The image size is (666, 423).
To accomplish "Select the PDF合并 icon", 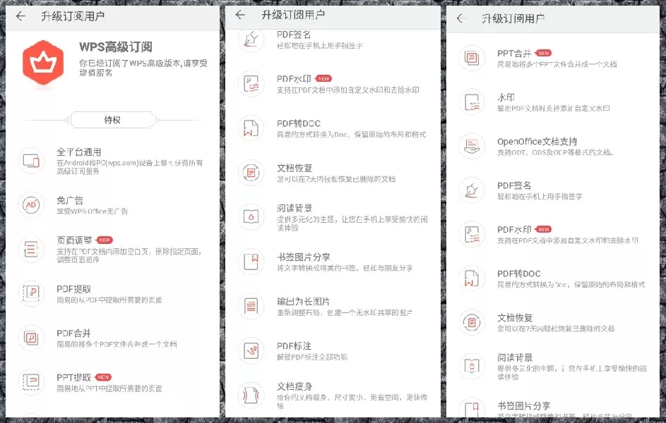I will 31,338.
